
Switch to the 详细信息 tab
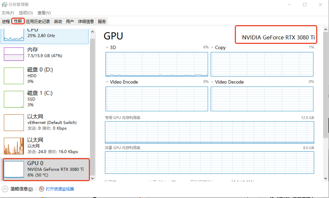(x=86, y=22)
